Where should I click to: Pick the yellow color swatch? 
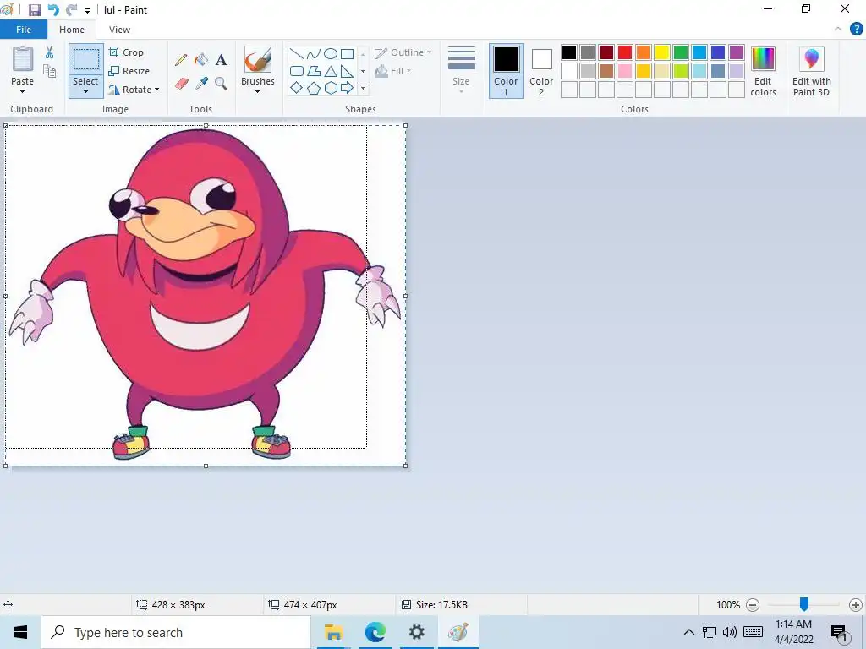point(661,52)
